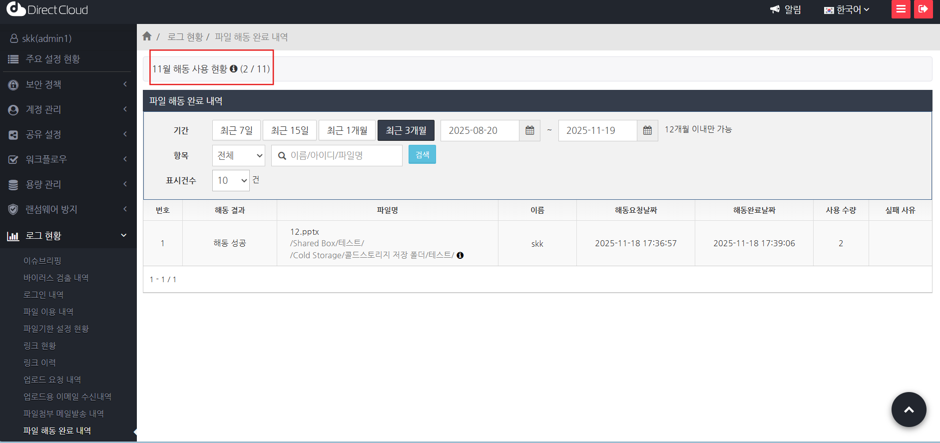Open 알림 megaphone notifications
This screenshot has width=940, height=443.
[x=786, y=9]
